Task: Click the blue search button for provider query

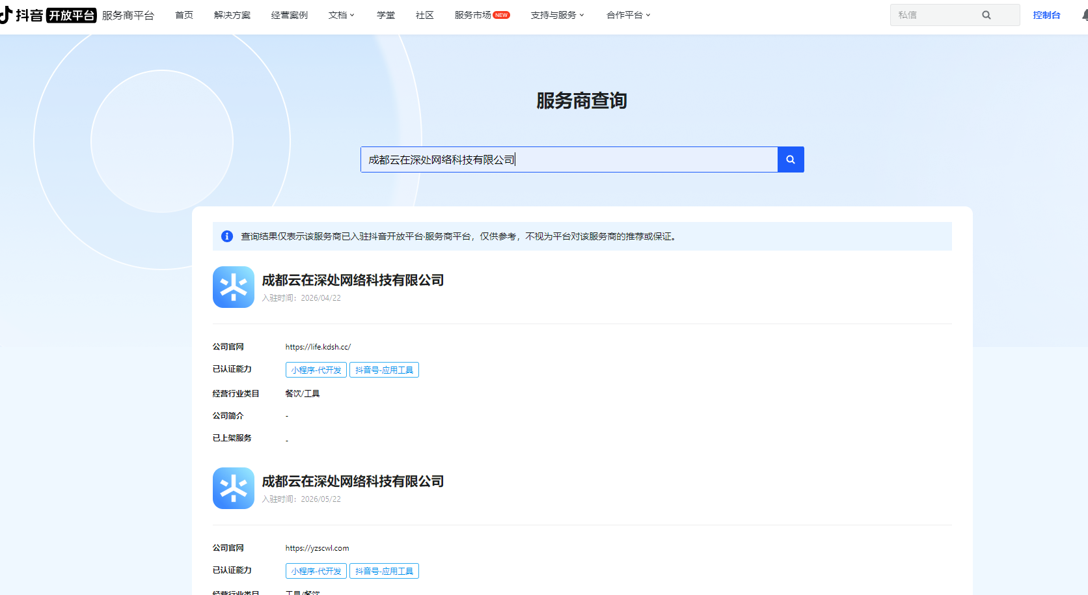Action: click(x=791, y=159)
